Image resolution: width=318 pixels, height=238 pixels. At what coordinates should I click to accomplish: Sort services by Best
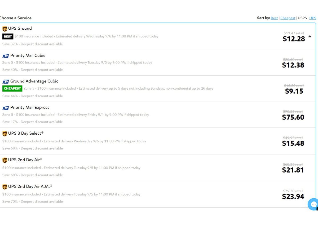pyautogui.click(x=274, y=18)
